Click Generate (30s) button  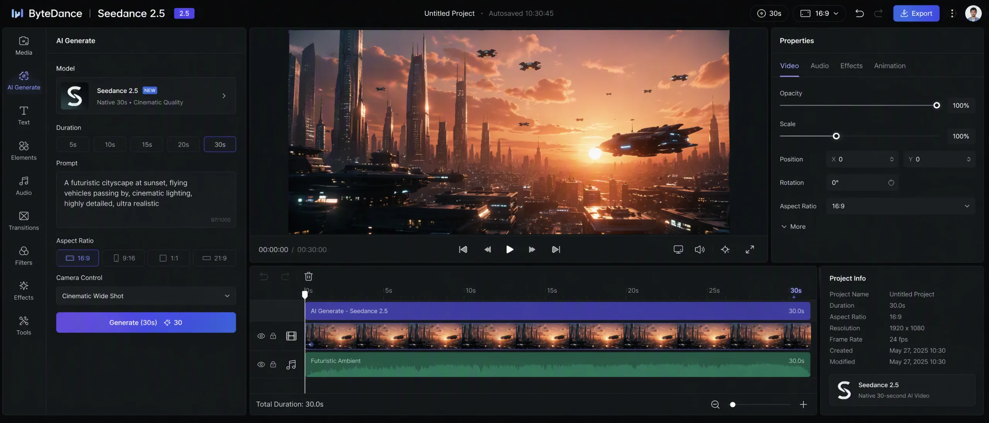click(x=146, y=323)
